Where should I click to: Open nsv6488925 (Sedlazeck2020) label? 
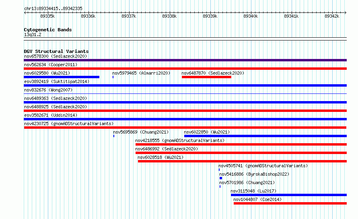[x=56, y=107]
